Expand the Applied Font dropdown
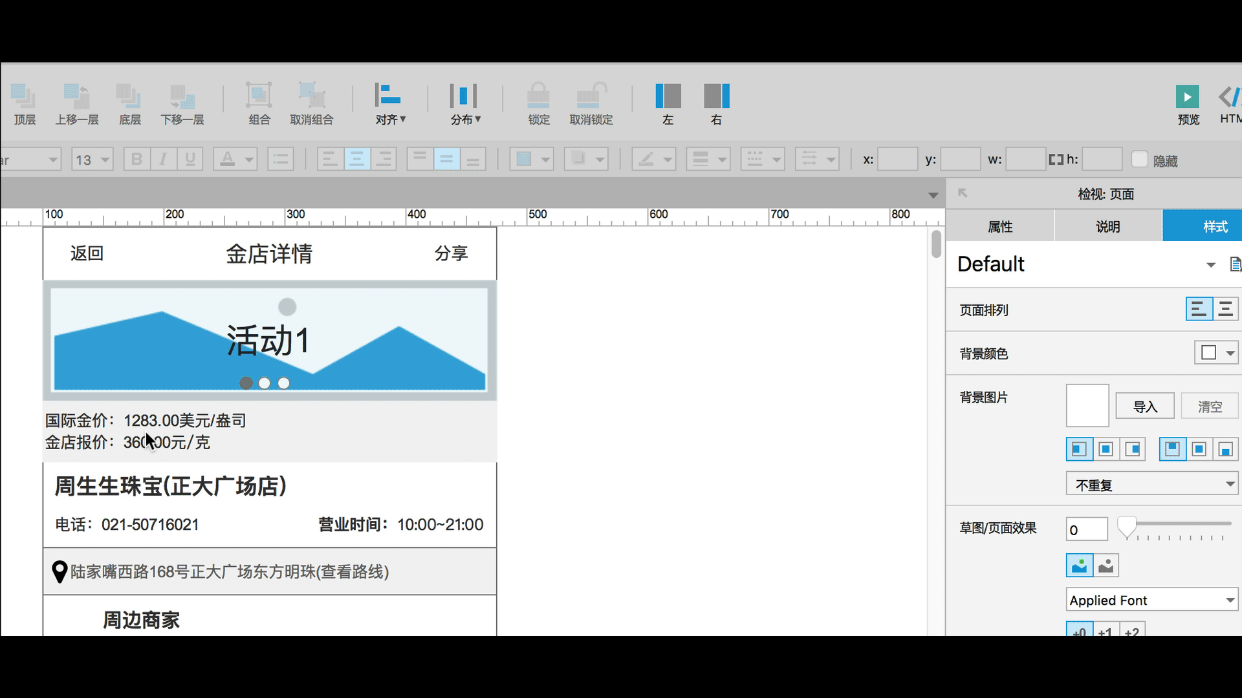Screen dimensions: 1242x698 (x=1152, y=600)
